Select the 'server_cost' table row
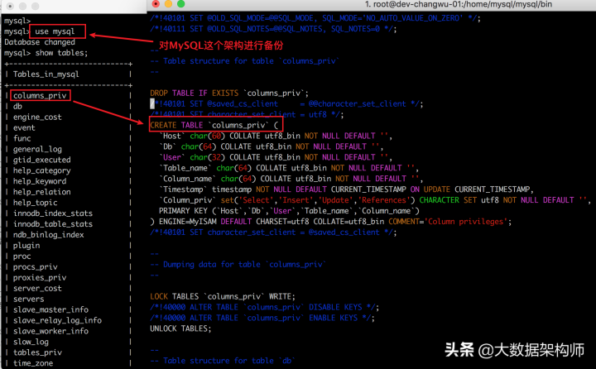596x369 pixels. tap(37, 288)
